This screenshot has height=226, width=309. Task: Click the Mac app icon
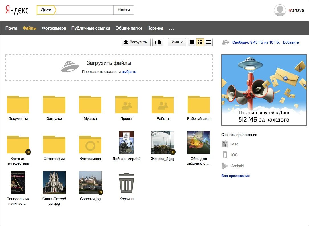coord(225,144)
